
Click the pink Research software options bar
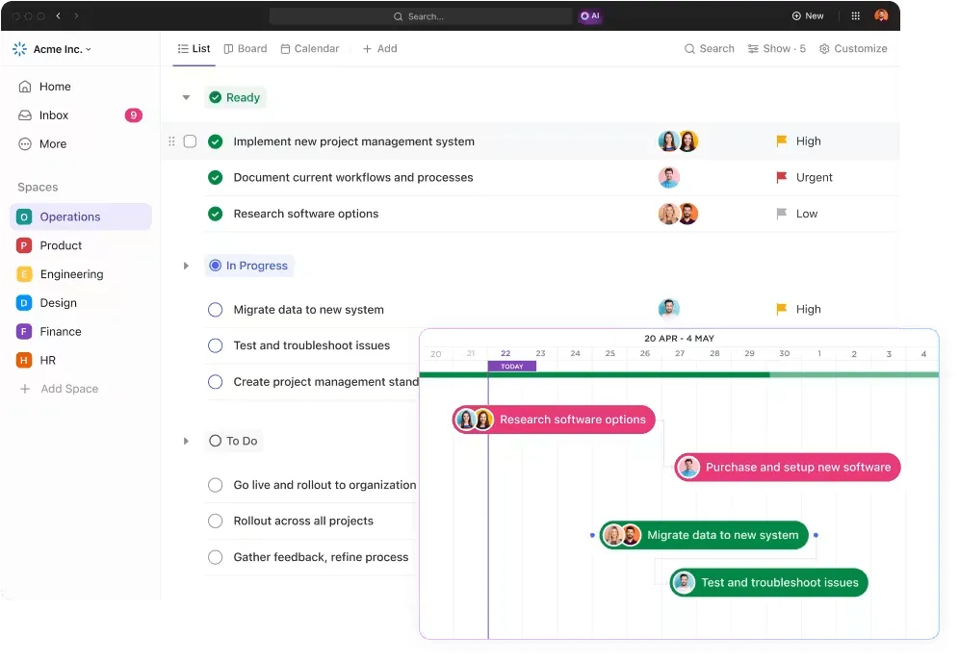pyautogui.click(x=554, y=420)
